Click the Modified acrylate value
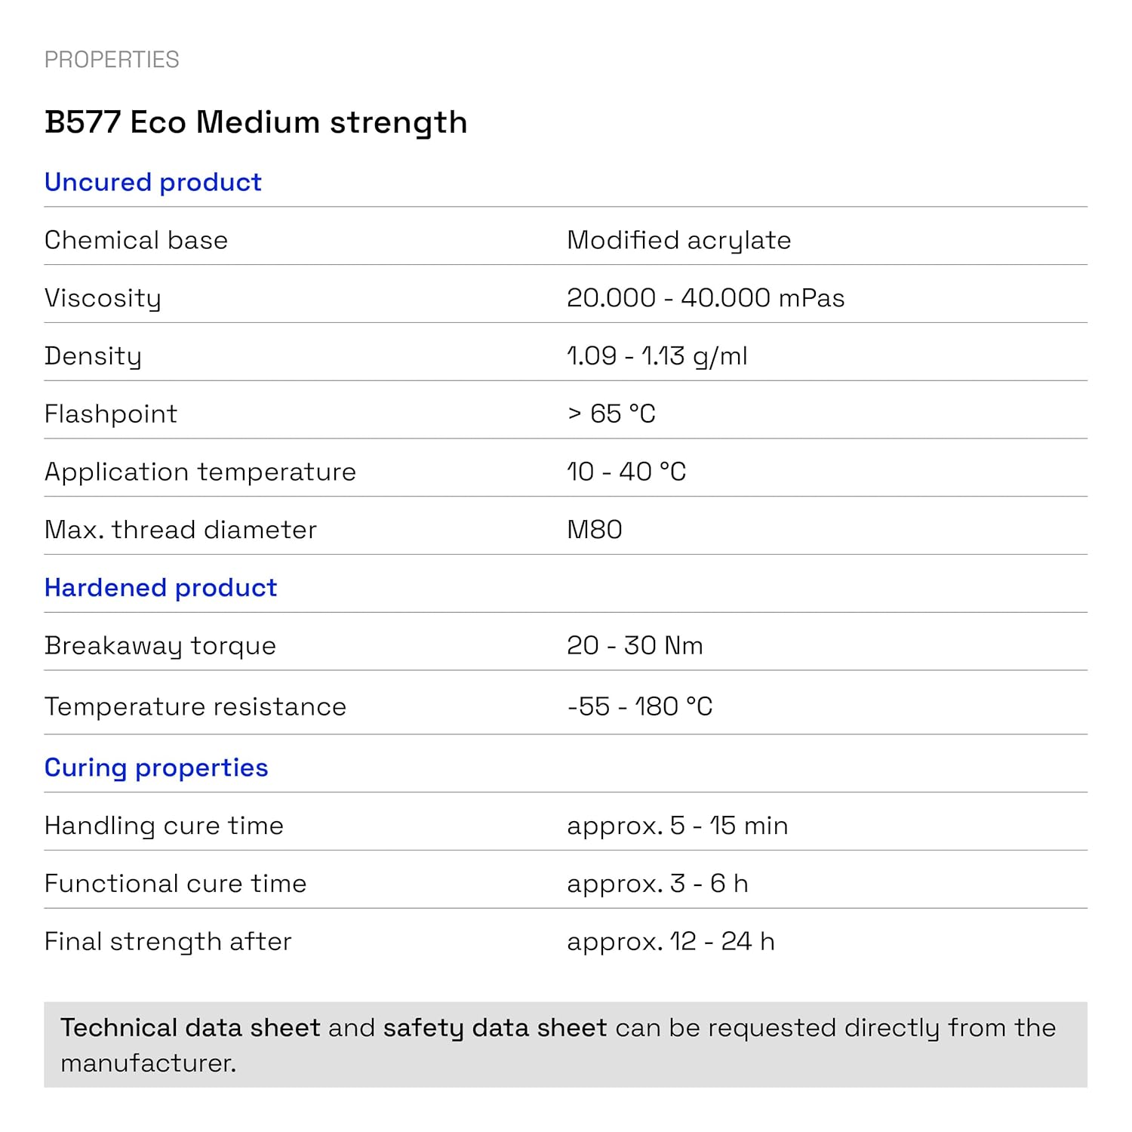The image size is (1132, 1132). pyautogui.click(x=678, y=240)
